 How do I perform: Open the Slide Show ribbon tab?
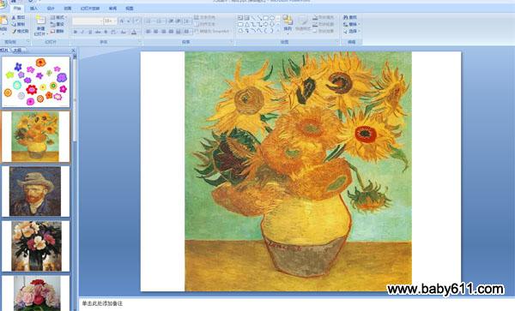point(90,9)
